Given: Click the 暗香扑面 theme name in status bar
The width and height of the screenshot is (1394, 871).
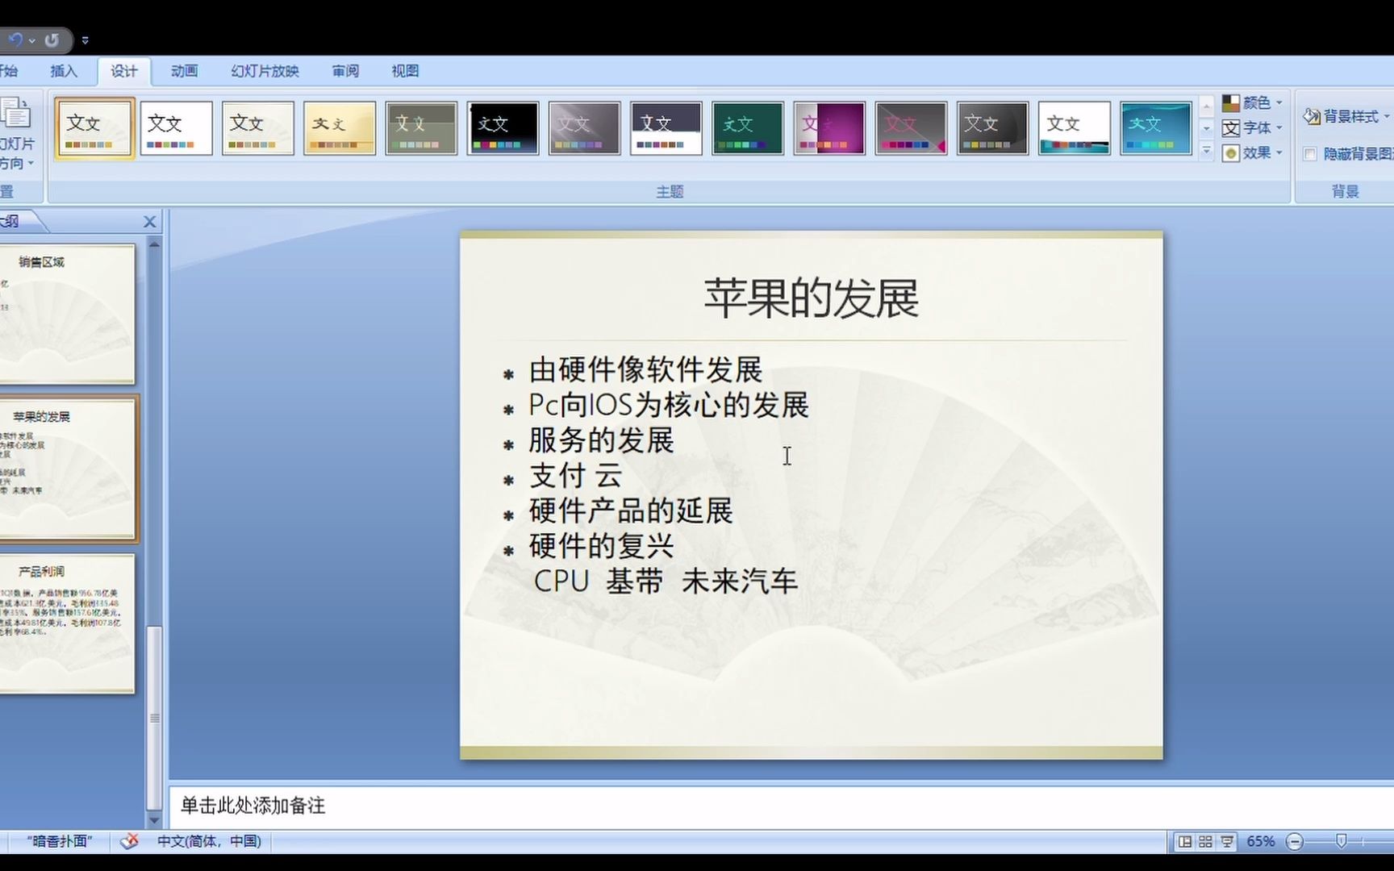Looking at the screenshot, I should pos(60,841).
